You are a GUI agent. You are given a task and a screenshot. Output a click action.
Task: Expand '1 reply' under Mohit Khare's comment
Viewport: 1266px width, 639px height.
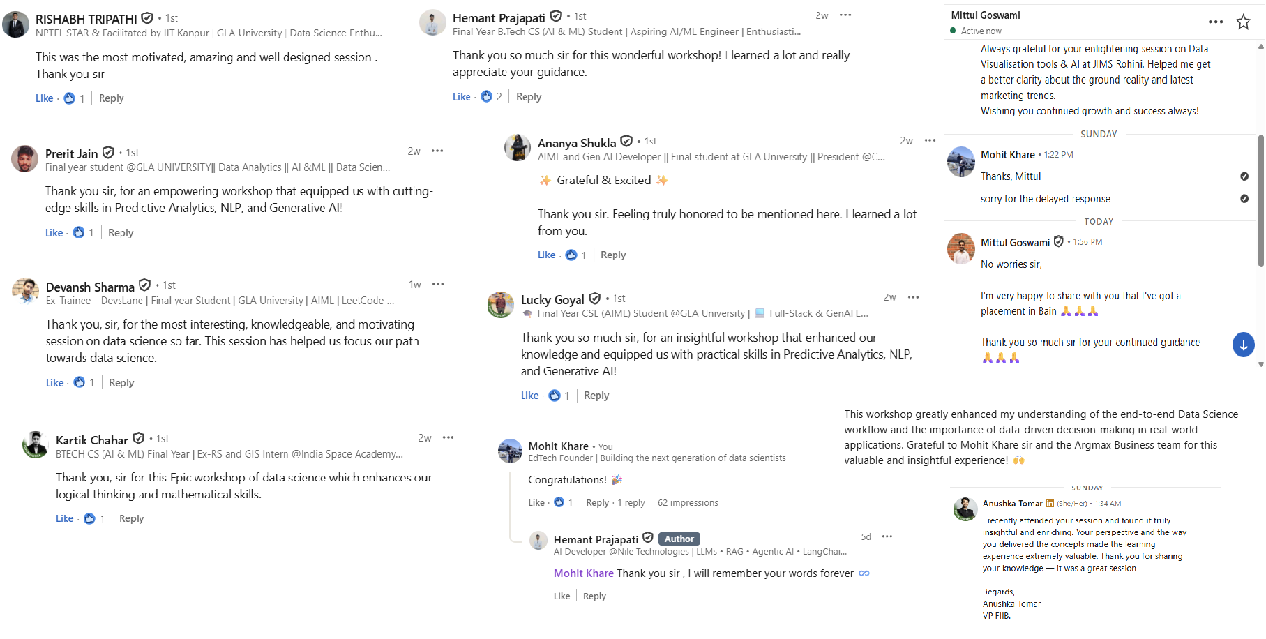point(631,502)
